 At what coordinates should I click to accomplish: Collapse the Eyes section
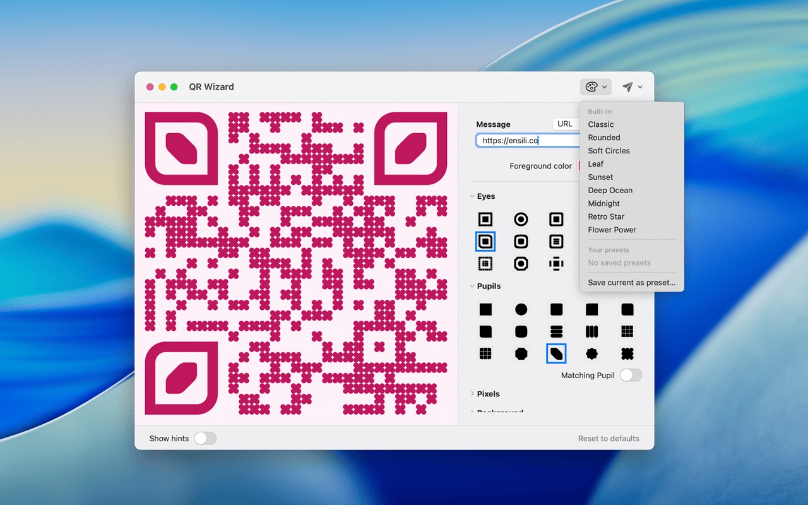(472, 196)
